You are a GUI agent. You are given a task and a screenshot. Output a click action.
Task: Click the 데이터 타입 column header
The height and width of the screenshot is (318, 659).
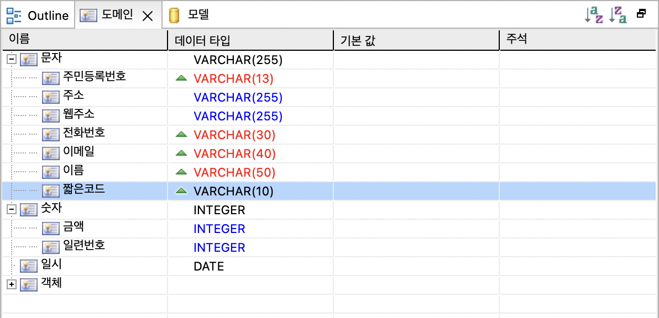[250, 40]
